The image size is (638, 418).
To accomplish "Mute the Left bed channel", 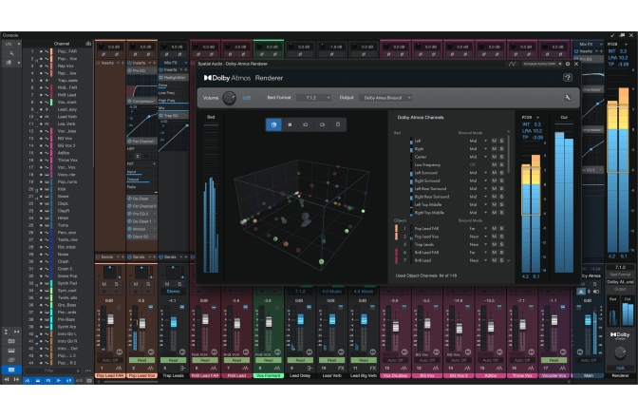I will click(495, 141).
